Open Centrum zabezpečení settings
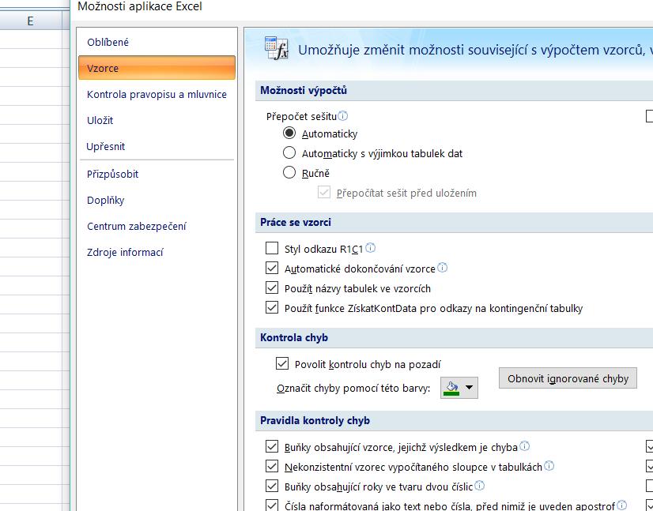Image resolution: width=653 pixels, height=511 pixels. 137,227
